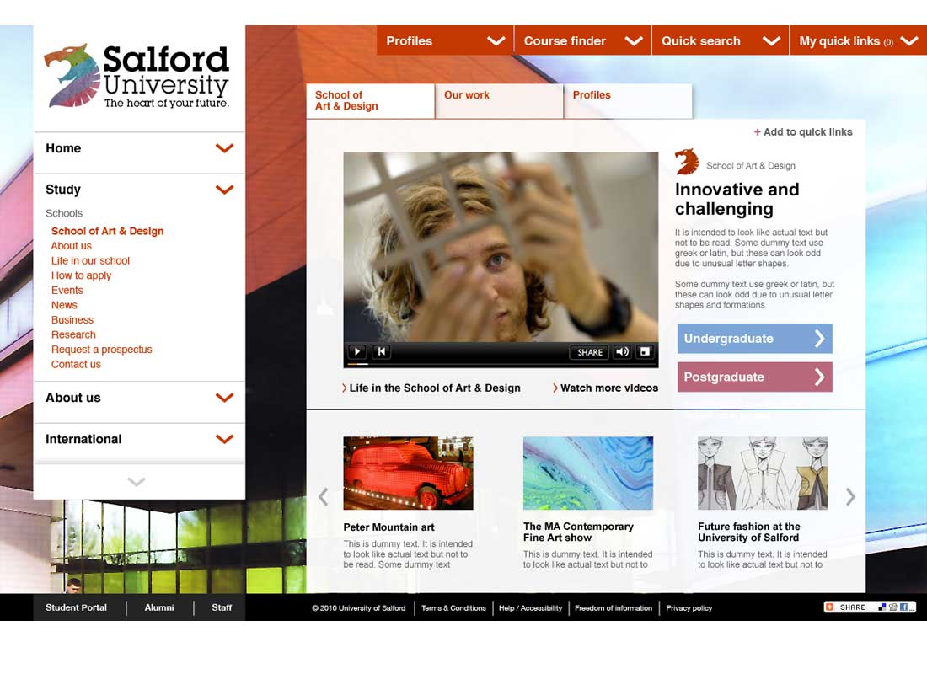This screenshot has width=927, height=674.
Task: Open the Quick search dropdown
Action: click(x=721, y=40)
